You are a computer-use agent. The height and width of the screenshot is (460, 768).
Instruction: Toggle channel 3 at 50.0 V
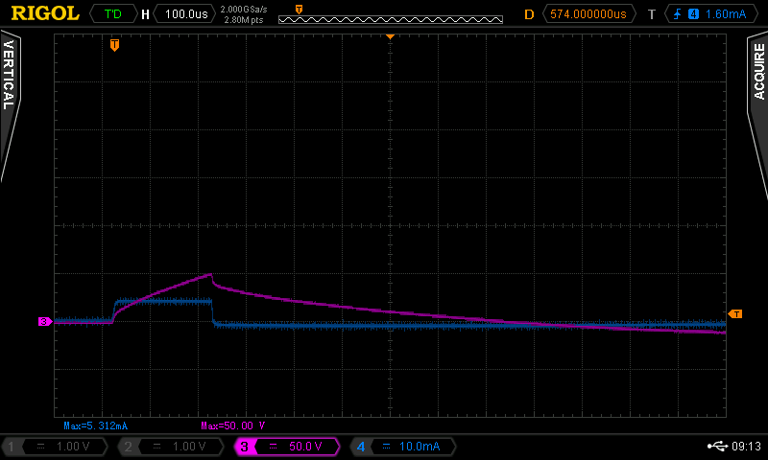point(288,447)
